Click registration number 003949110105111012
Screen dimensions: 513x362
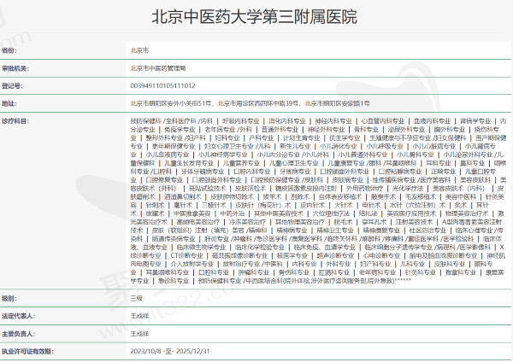pos(162,86)
